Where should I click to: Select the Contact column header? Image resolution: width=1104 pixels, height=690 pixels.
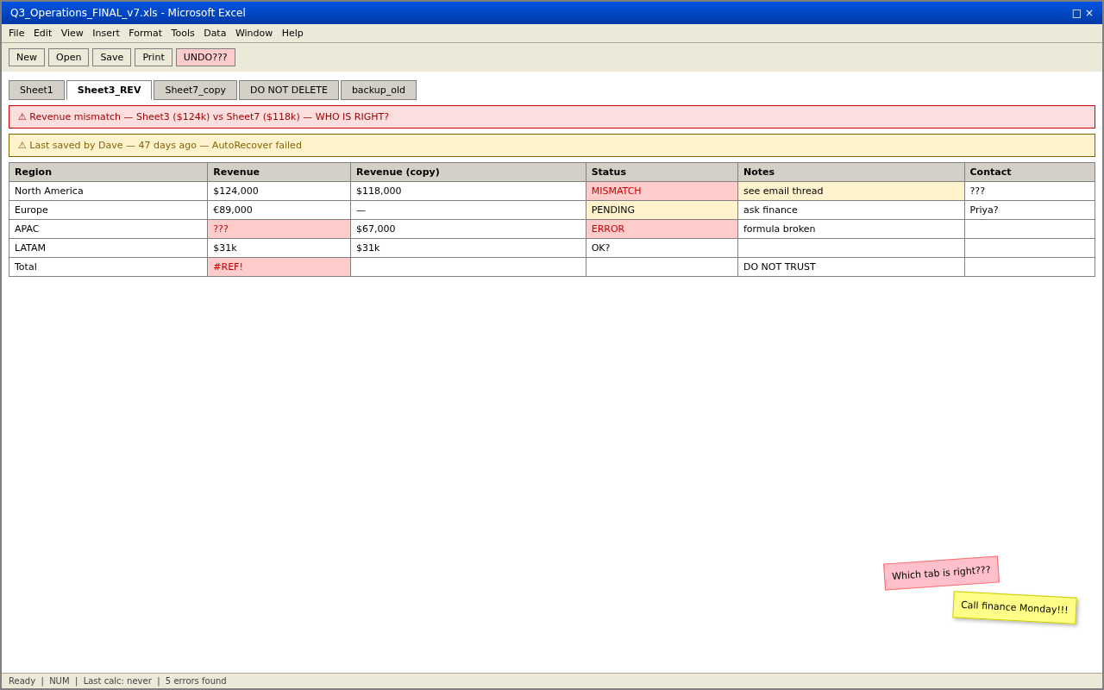[1030, 172]
